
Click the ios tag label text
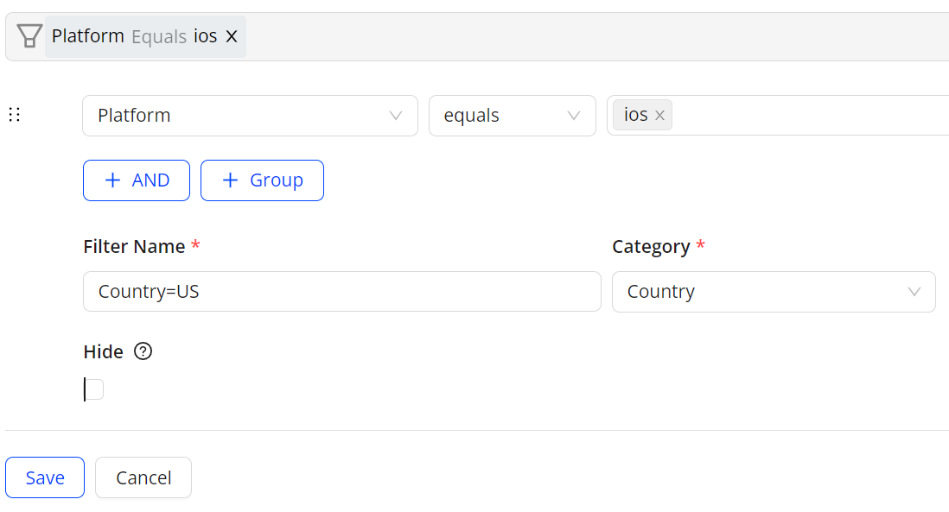635,115
